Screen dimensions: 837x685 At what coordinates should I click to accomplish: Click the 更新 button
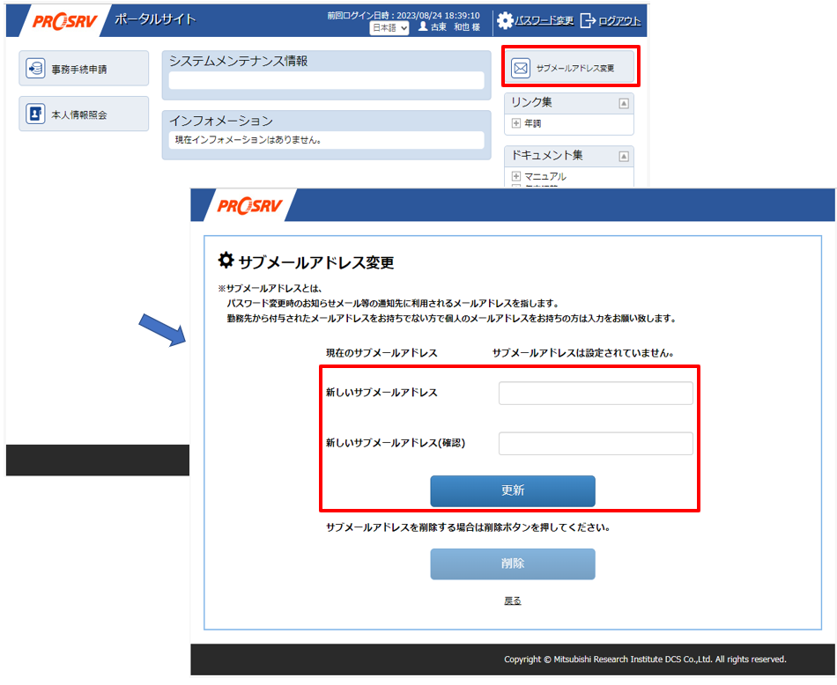[x=513, y=490]
